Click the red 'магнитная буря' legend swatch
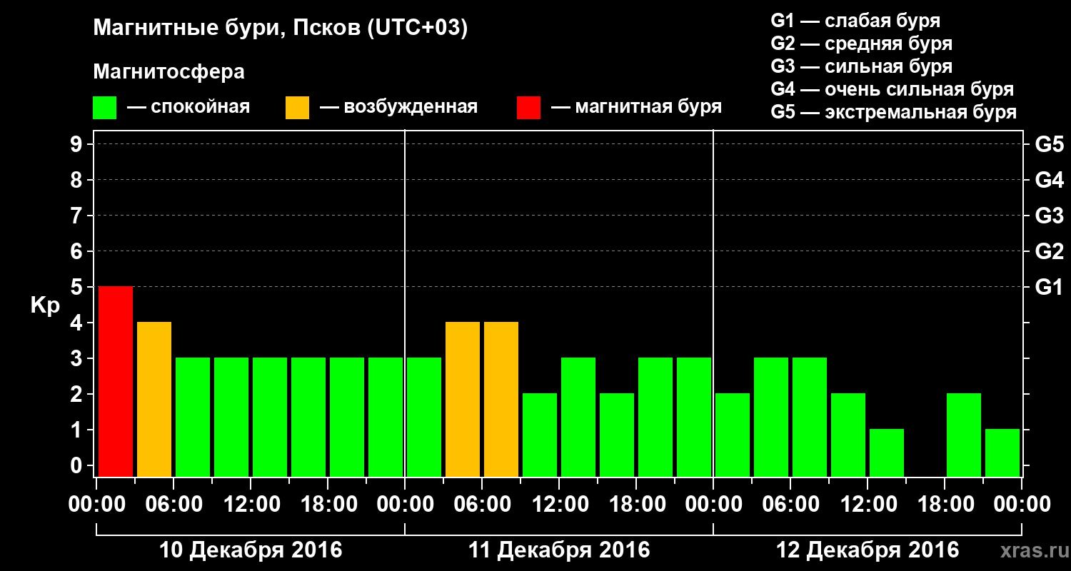The image size is (1071, 571). [x=528, y=108]
